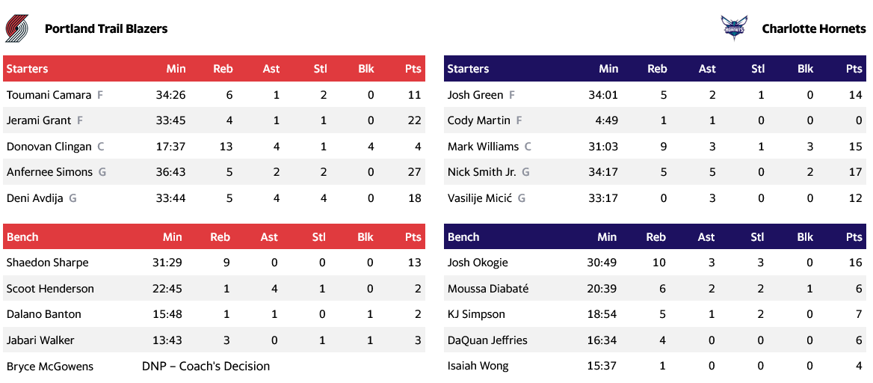Sort Hornets bench by Ast column
Image resolution: width=873 pixels, height=383 pixels.
[706, 237]
